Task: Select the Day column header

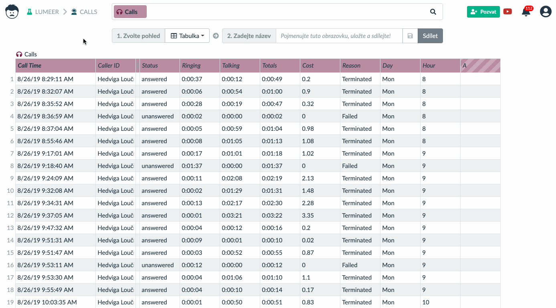Action: click(400, 66)
